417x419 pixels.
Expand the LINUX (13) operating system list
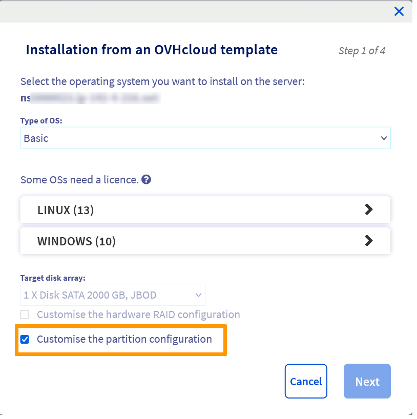pos(205,209)
